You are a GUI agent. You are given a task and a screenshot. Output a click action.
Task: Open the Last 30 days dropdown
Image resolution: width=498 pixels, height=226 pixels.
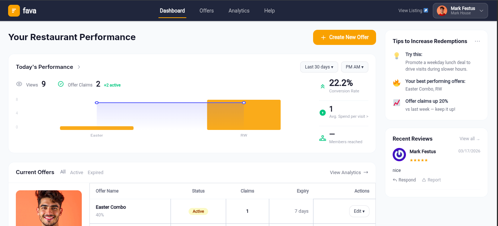319,67
